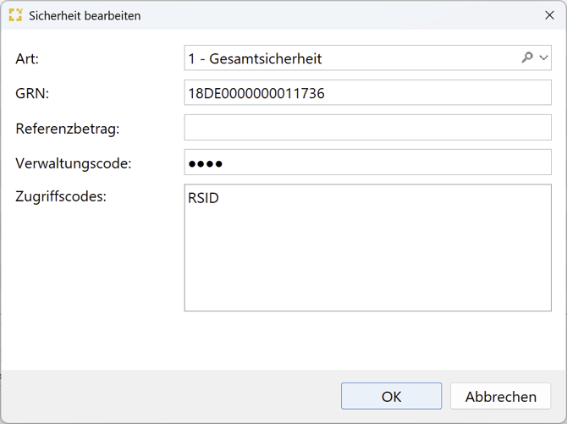This screenshot has height=424, width=567.
Task: Click the masked Verwaltungscode field
Action: coord(367,162)
